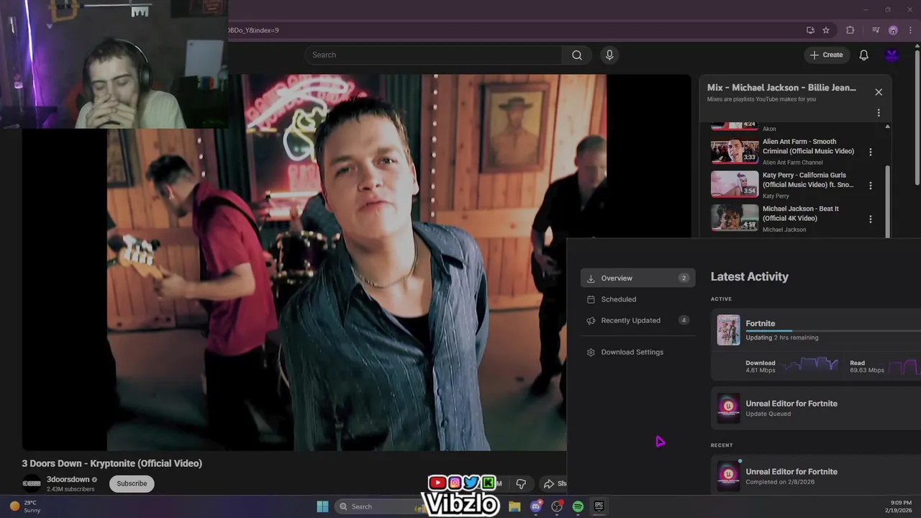The height and width of the screenshot is (518, 921).
Task: Play Alien Ant Farm Smooth Criminal thumbnail
Action: coord(735,152)
